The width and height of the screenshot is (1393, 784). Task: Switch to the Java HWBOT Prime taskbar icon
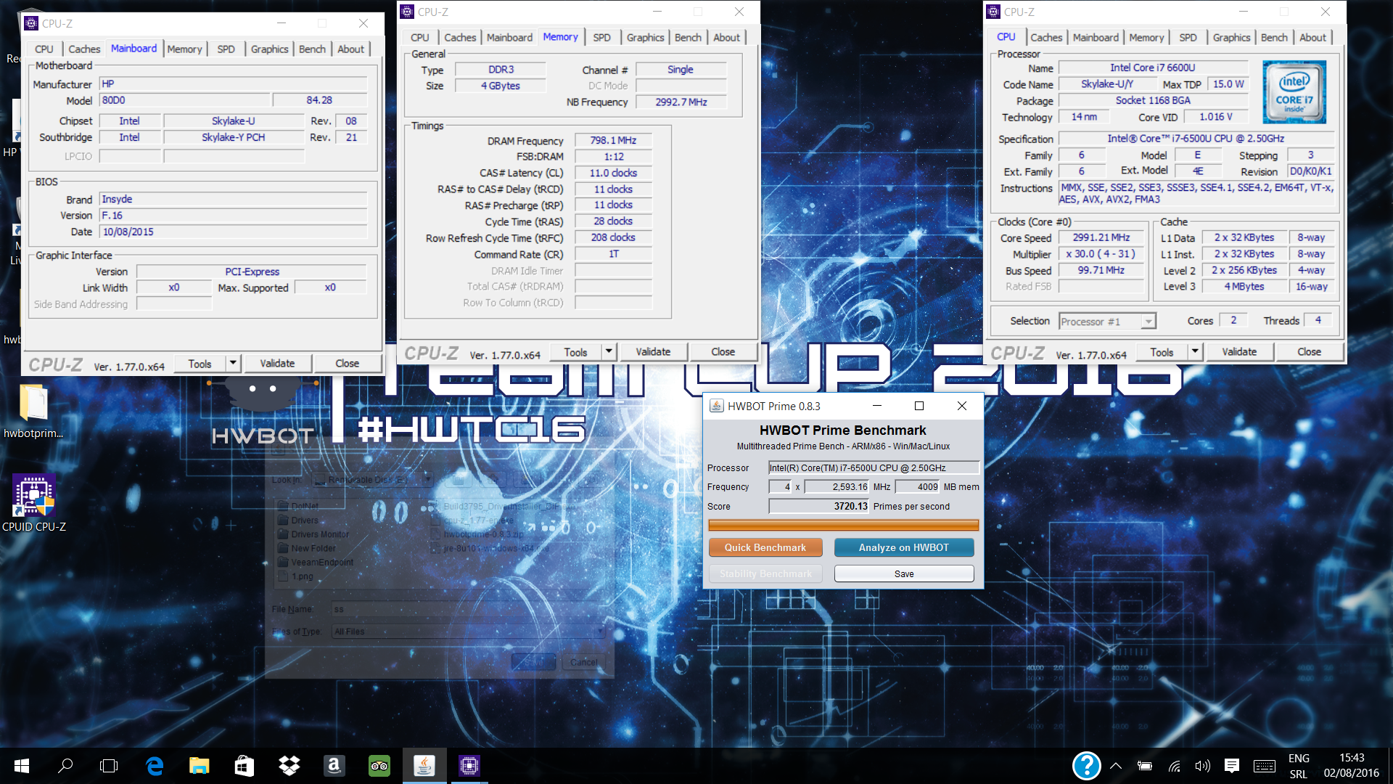(424, 765)
